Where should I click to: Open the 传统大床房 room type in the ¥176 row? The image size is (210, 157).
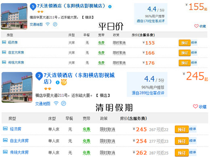16,62
